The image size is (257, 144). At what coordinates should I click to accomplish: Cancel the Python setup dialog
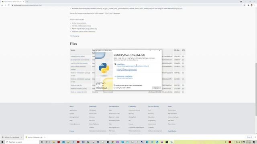(x=156, y=88)
